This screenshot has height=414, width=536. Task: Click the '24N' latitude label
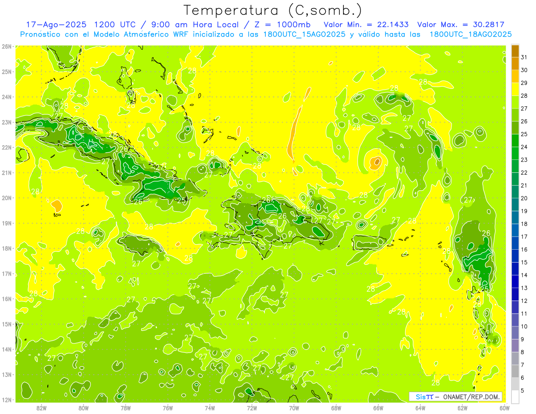(x=6, y=97)
